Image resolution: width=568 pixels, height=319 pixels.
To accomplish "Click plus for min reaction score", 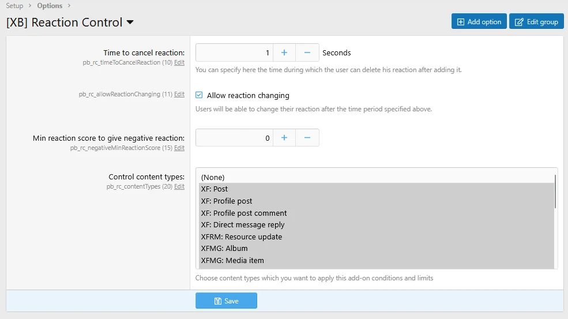I will [284, 138].
